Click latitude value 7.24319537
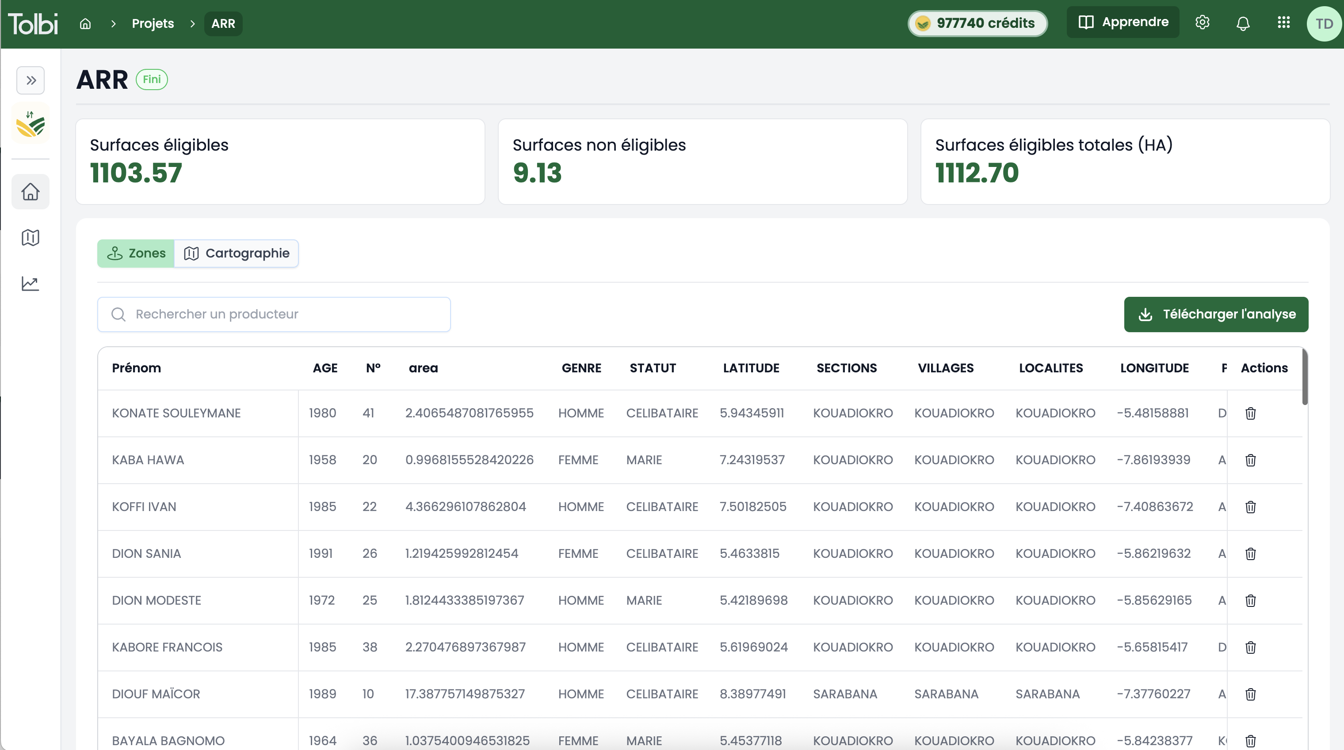The height and width of the screenshot is (750, 1344). (752, 460)
